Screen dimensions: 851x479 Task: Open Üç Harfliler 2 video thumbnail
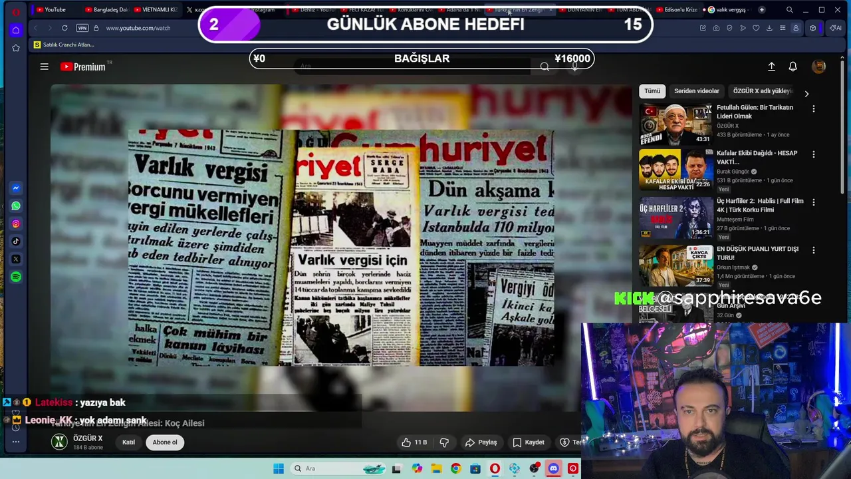click(675, 218)
